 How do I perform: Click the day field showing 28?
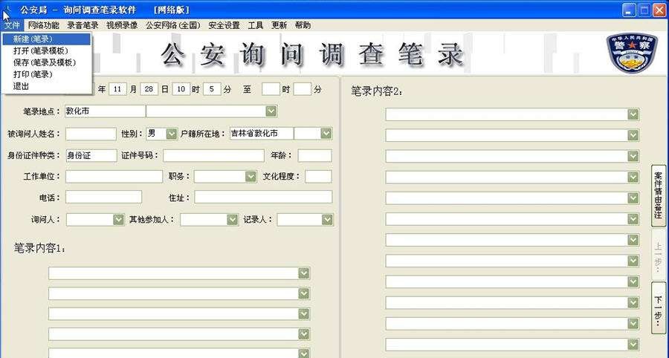click(x=149, y=89)
